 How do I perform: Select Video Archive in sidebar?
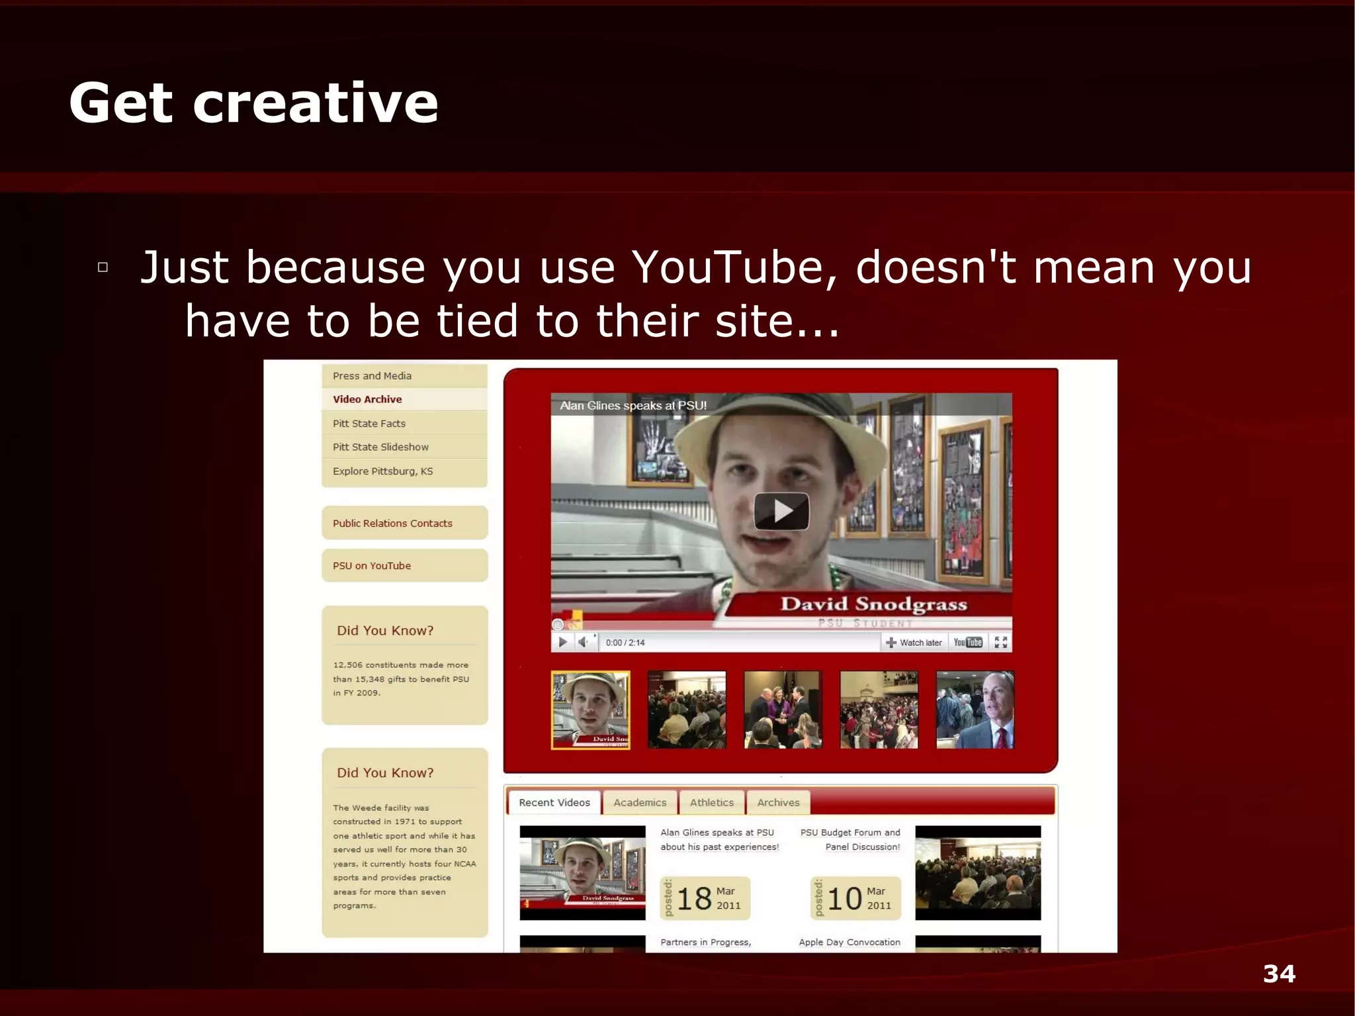click(x=405, y=399)
